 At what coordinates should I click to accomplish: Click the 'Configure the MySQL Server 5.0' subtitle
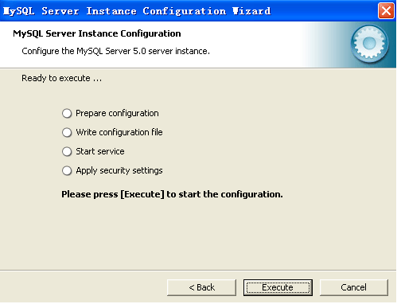pos(115,51)
